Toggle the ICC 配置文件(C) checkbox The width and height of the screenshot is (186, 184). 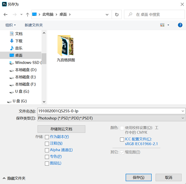tap(122, 139)
